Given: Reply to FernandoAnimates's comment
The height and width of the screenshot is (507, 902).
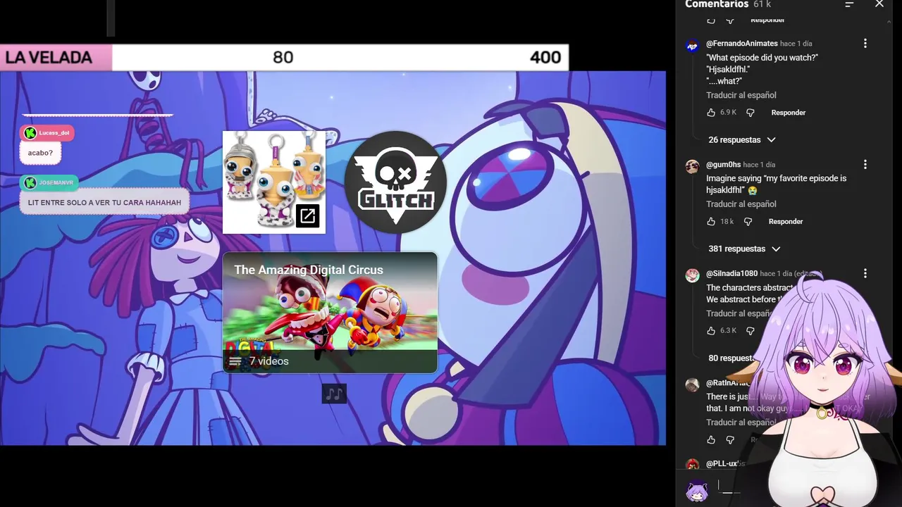Looking at the screenshot, I should [x=789, y=113].
